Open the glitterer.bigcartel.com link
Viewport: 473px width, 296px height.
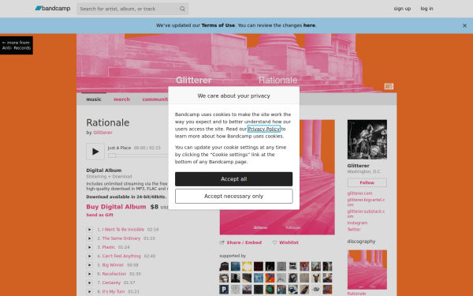click(366, 202)
